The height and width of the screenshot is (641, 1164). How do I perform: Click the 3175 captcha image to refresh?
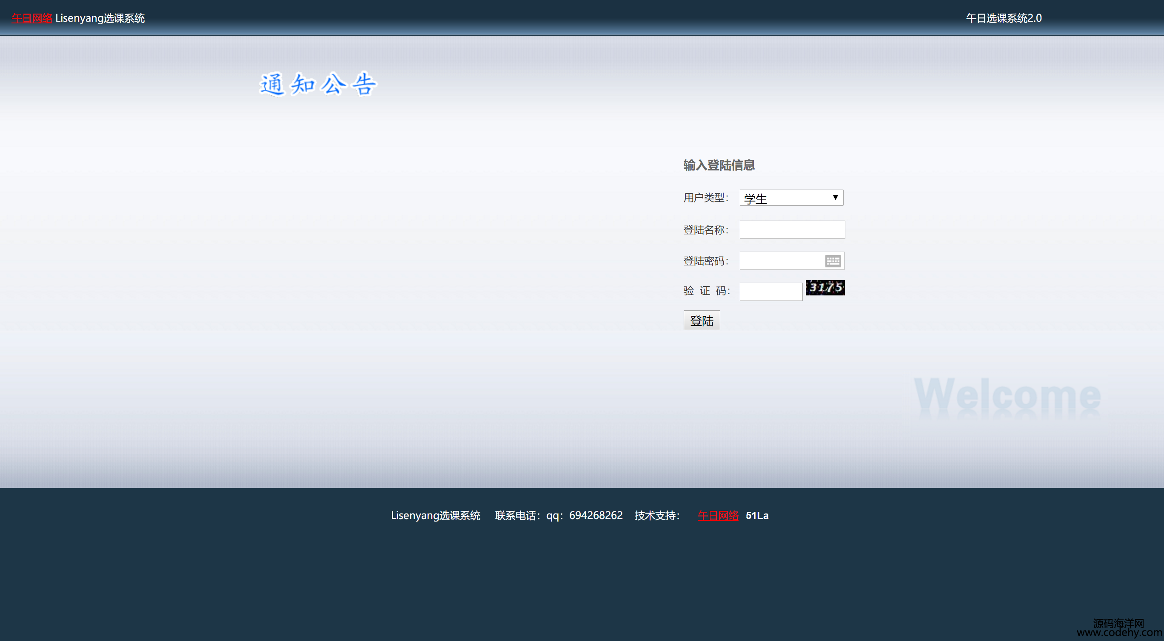(824, 287)
